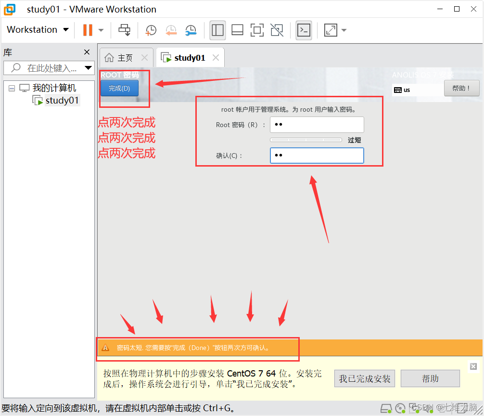Toggle the console view icon
484x416 pixels.
[304, 30]
